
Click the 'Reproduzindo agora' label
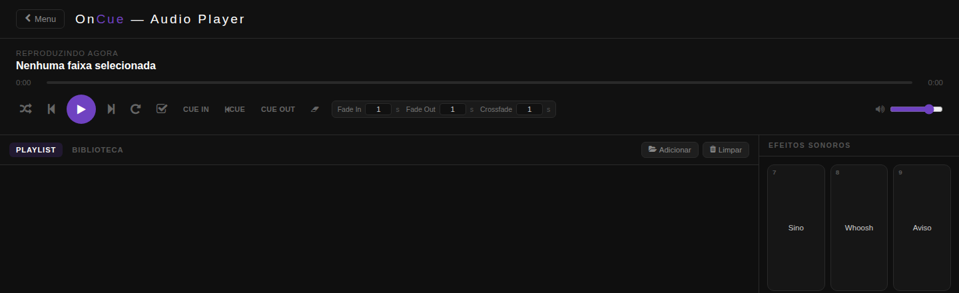pos(67,53)
